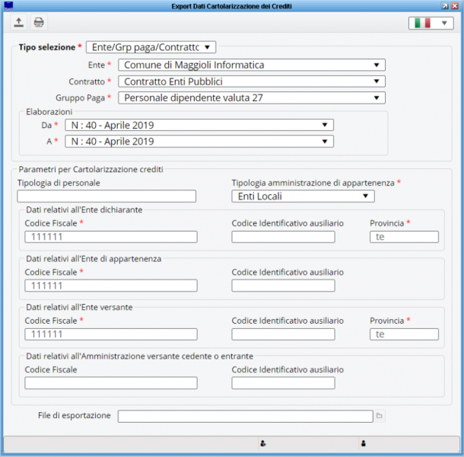The width and height of the screenshot is (464, 457).
Task: Close the Export Dati Cartolarizzazione window
Action: point(455,6)
